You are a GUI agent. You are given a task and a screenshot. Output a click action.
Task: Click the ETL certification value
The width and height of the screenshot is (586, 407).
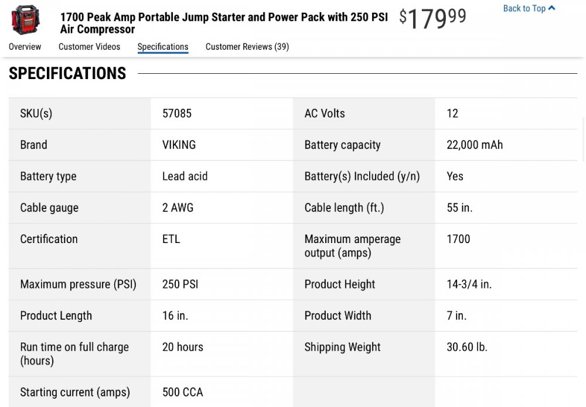[x=171, y=239]
